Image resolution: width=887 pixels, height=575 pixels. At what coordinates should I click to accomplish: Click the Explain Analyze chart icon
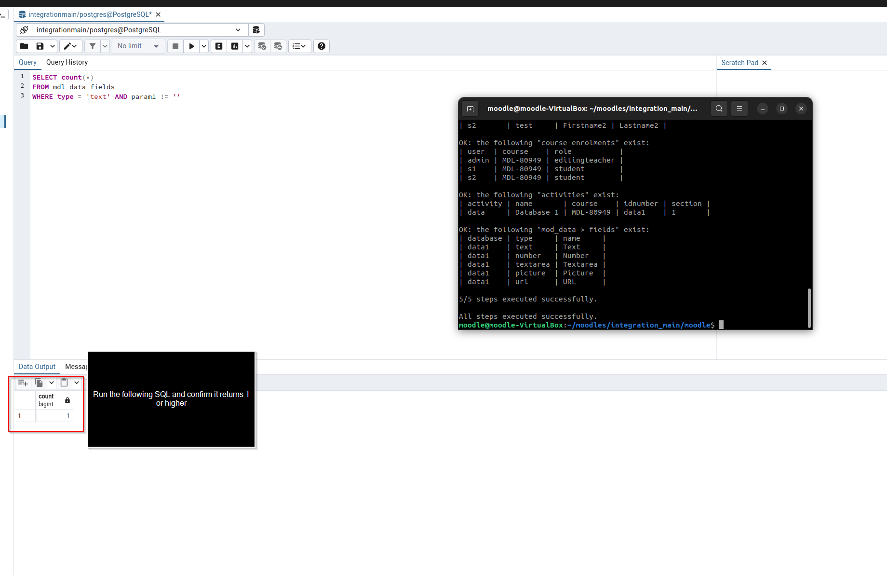click(235, 46)
